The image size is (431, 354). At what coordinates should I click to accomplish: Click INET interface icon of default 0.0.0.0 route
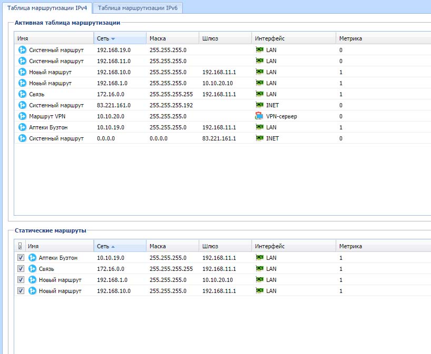pyautogui.click(x=259, y=138)
